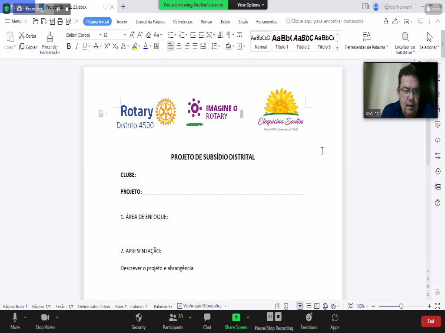Screen dimensions: 445x333
Task: Click the zoom slider in the status bar
Action: click(x=401, y=306)
